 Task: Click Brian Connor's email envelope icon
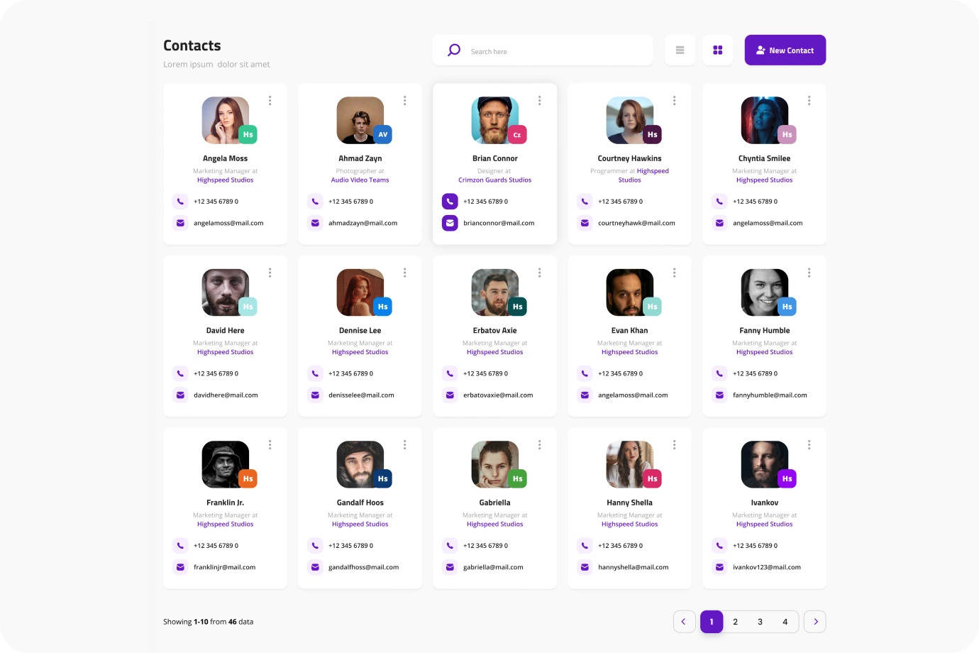(x=450, y=223)
